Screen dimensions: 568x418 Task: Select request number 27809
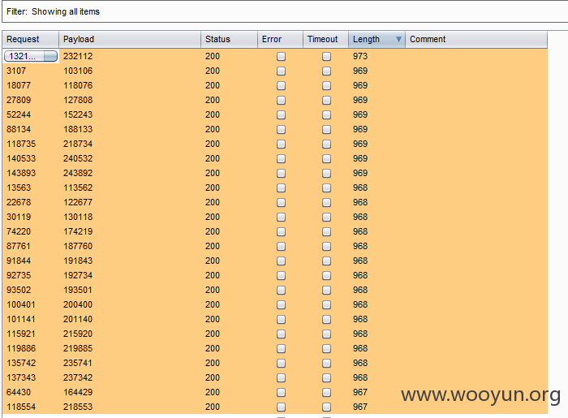click(19, 100)
